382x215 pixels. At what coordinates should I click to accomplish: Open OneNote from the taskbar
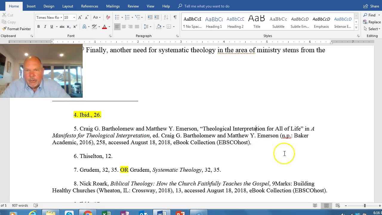(125, 213)
